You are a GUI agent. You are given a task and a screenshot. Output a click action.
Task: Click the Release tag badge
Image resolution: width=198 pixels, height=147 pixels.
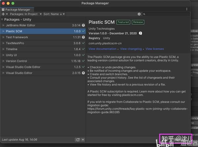138,22
